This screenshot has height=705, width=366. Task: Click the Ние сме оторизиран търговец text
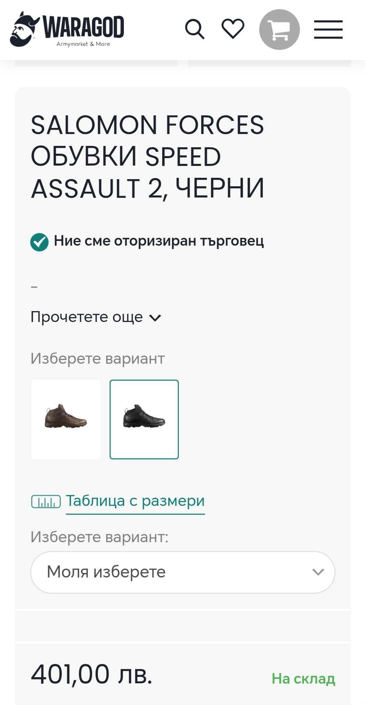[x=159, y=241]
